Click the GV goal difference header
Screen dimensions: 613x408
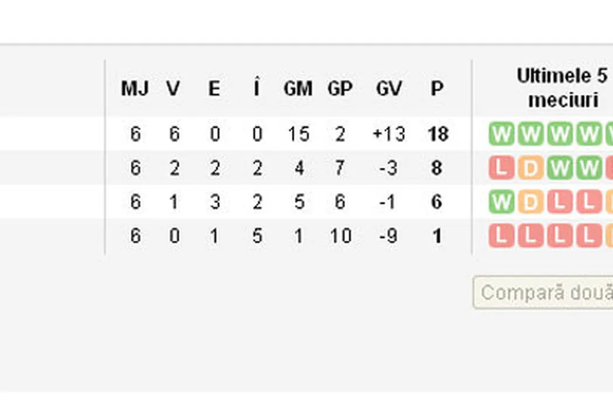coord(388,89)
